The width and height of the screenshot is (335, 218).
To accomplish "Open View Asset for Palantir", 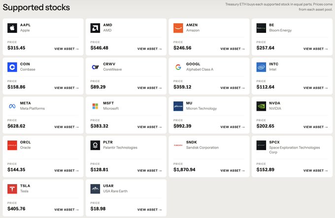I will point(149,171).
